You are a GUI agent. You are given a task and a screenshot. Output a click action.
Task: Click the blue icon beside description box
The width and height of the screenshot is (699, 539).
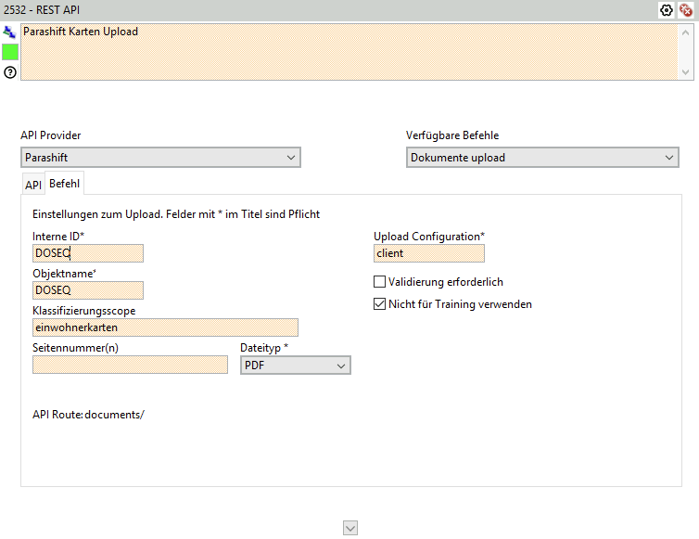click(x=9, y=32)
